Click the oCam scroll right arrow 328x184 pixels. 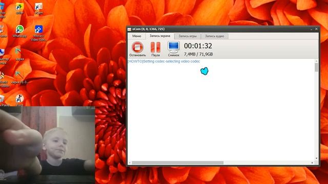click(312, 163)
